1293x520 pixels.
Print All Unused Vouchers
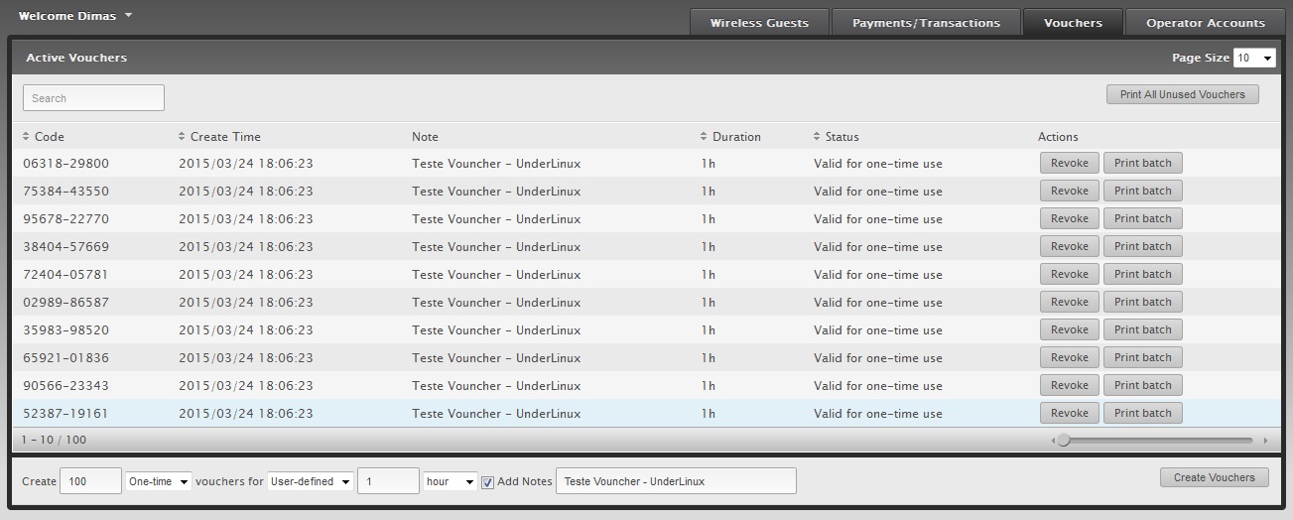coord(1182,94)
